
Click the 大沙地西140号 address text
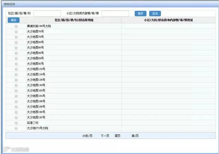click(36, 85)
